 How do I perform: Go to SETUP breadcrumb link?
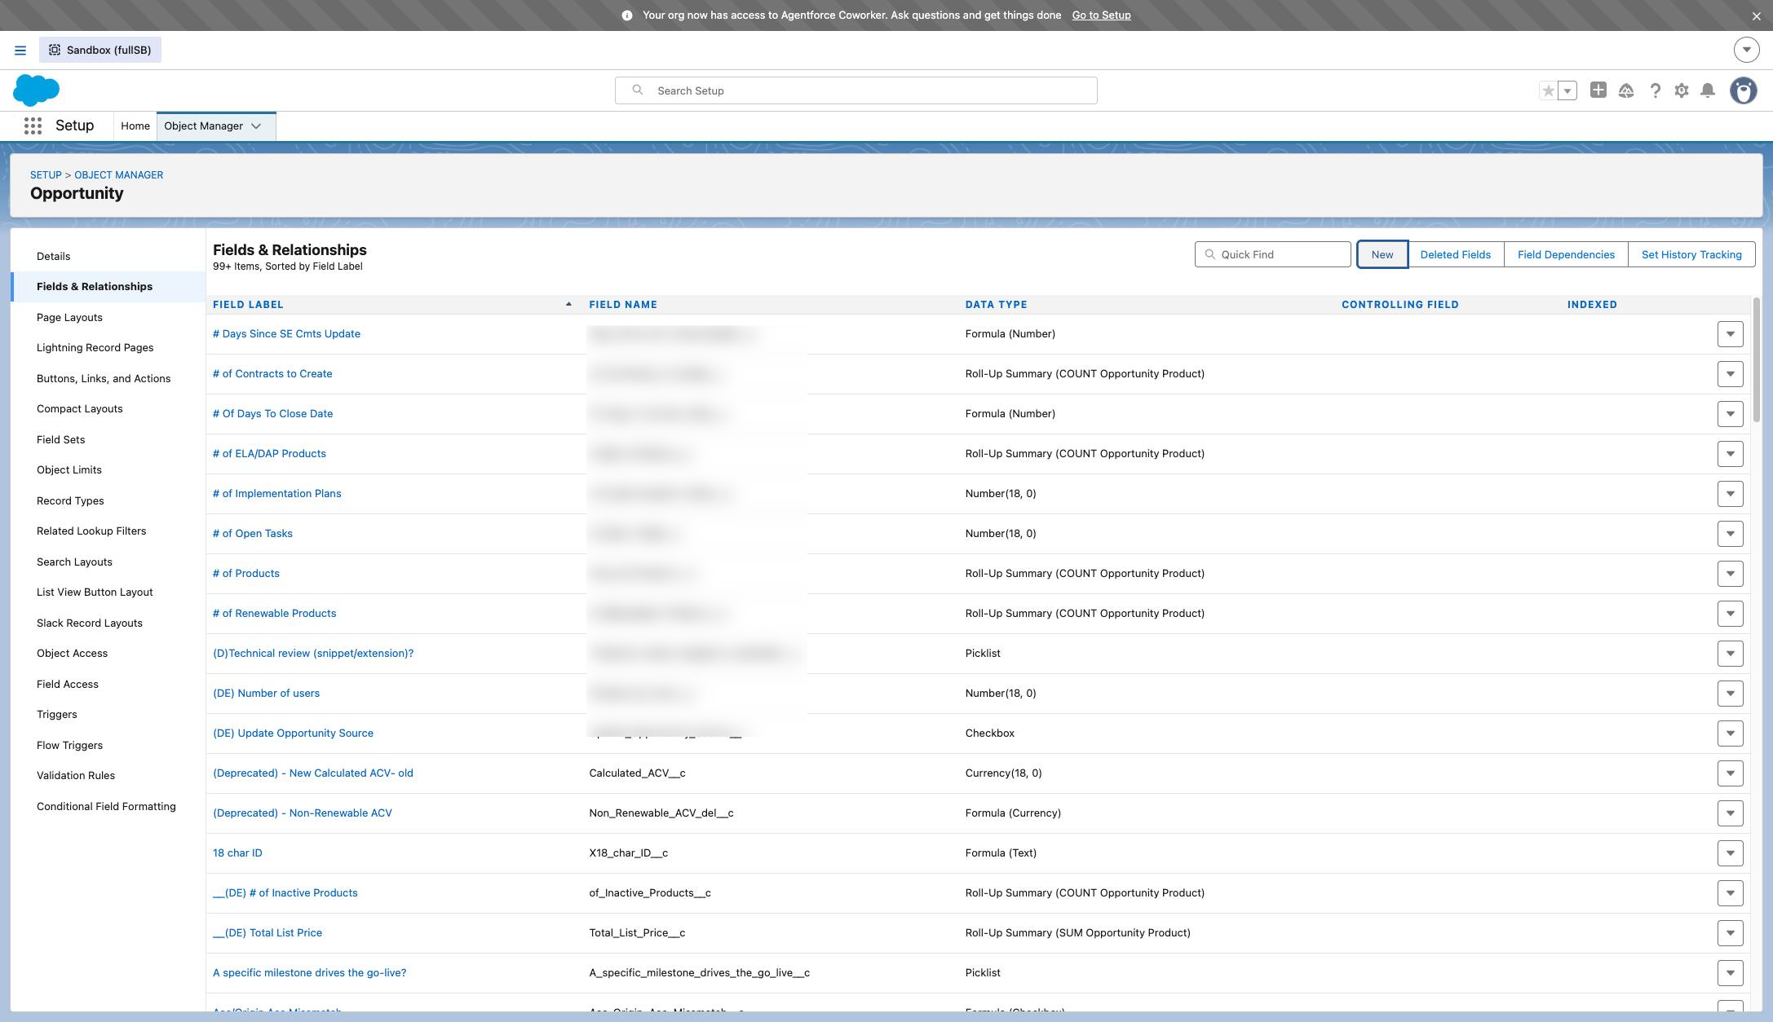click(x=46, y=175)
